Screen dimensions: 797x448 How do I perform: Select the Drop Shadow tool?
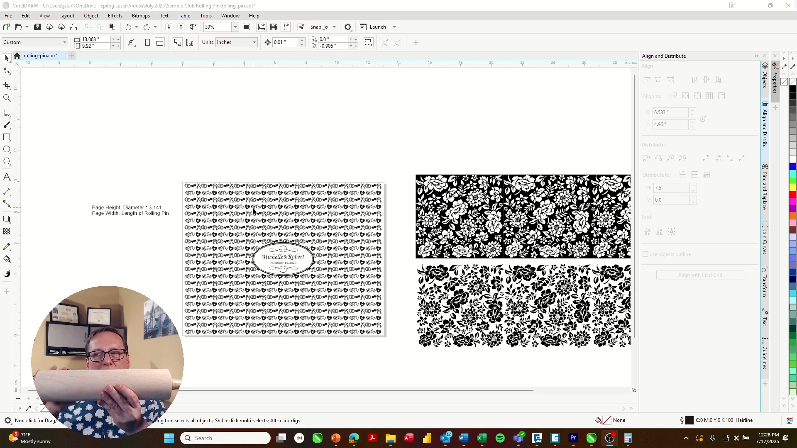tap(7, 219)
